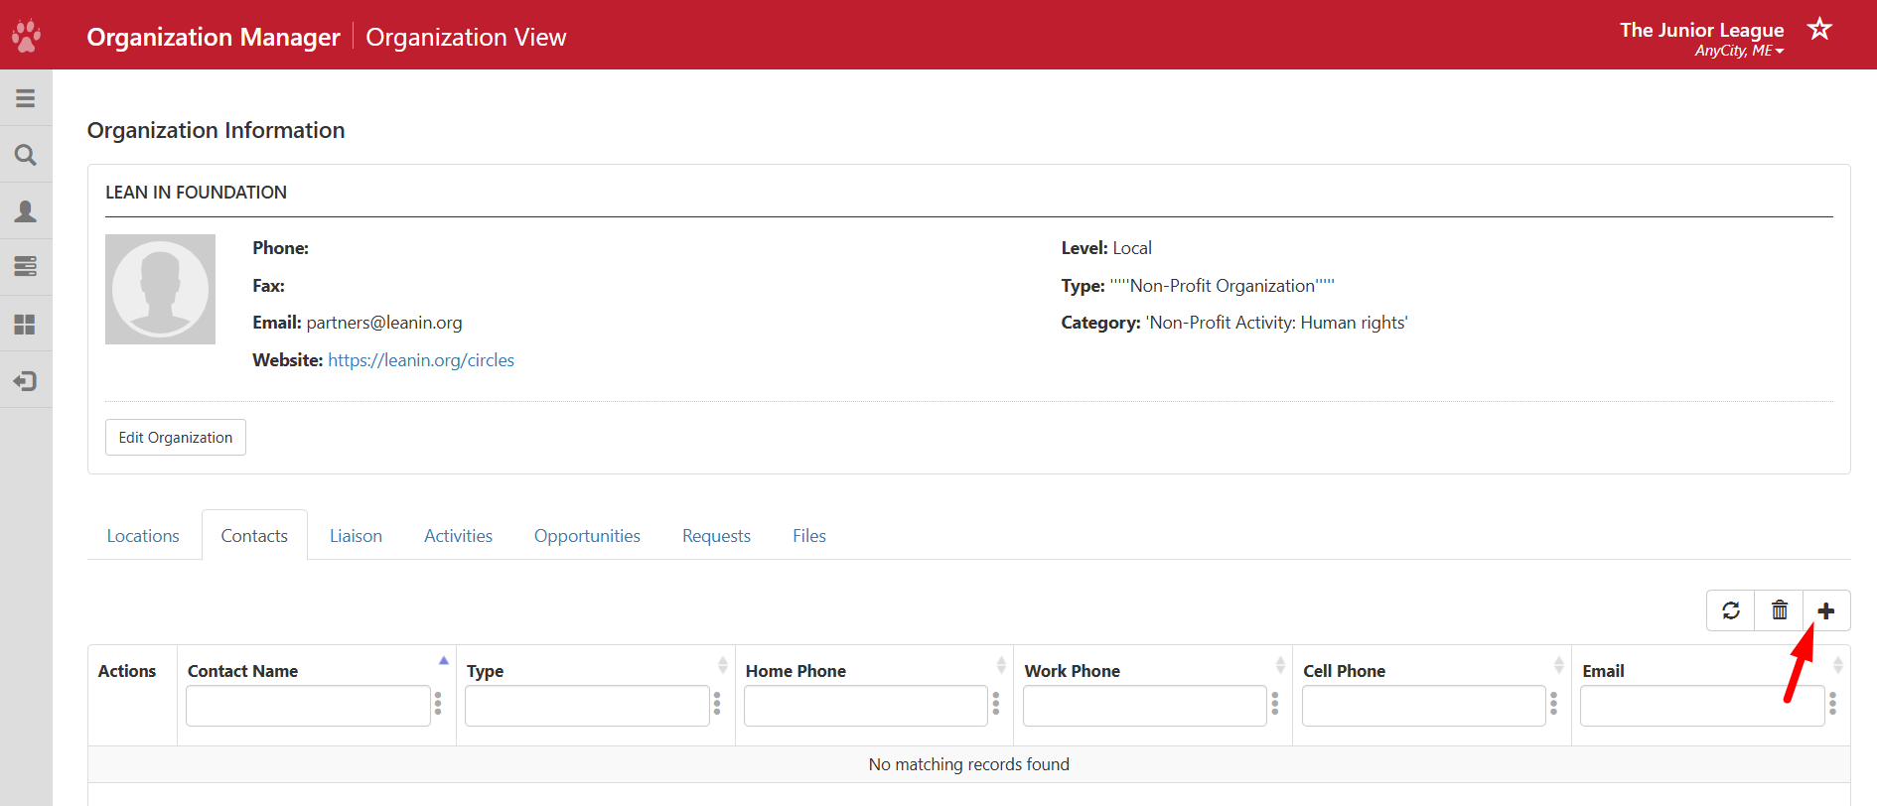Click the Edit Organization button
Viewport: 1877px width, 806px height.
[176, 438]
